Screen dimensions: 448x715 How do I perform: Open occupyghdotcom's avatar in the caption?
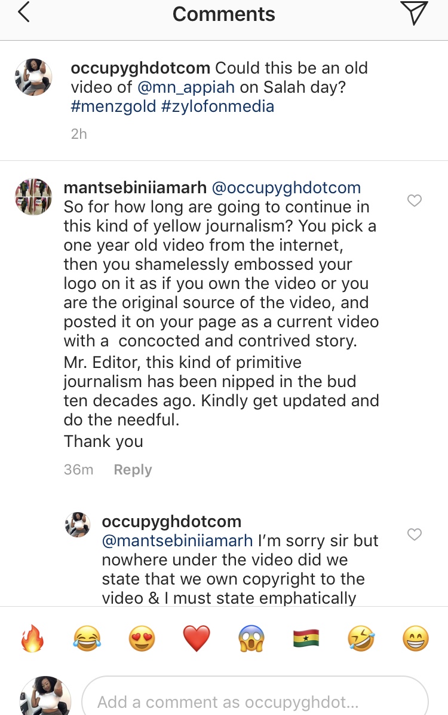33,78
